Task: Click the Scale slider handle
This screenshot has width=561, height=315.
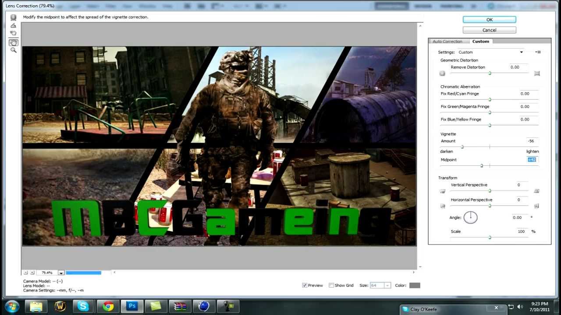Action: click(490, 237)
